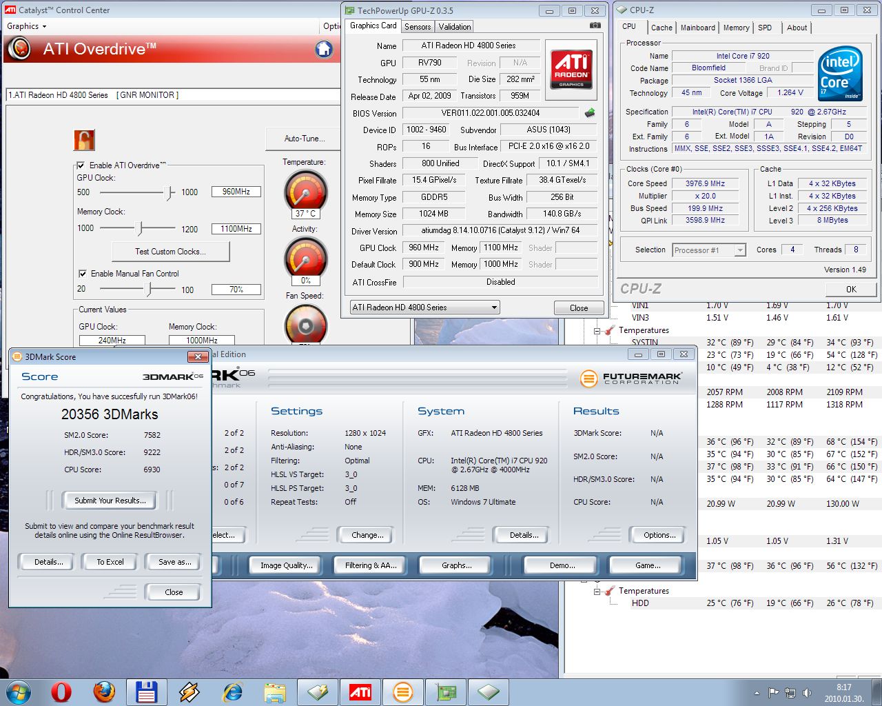Click the volume speaker tray icon
This screenshot has height=706, width=882.
(806, 692)
